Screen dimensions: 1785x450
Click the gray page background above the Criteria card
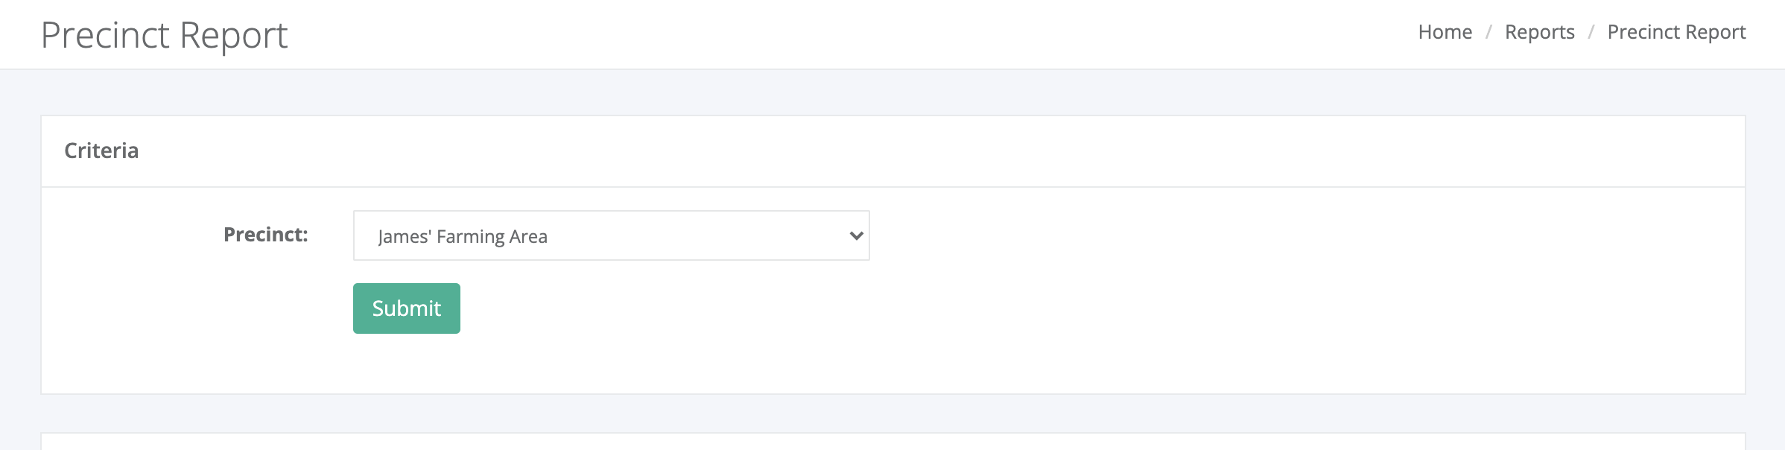pyautogui.click(x=893, y=92)
